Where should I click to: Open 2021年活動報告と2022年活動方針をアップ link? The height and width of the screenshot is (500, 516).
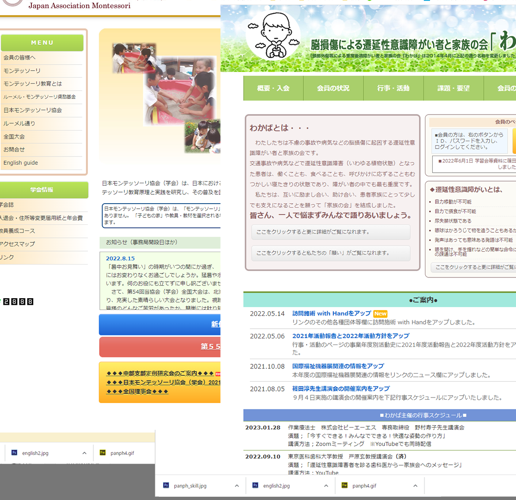coord(351,336)
